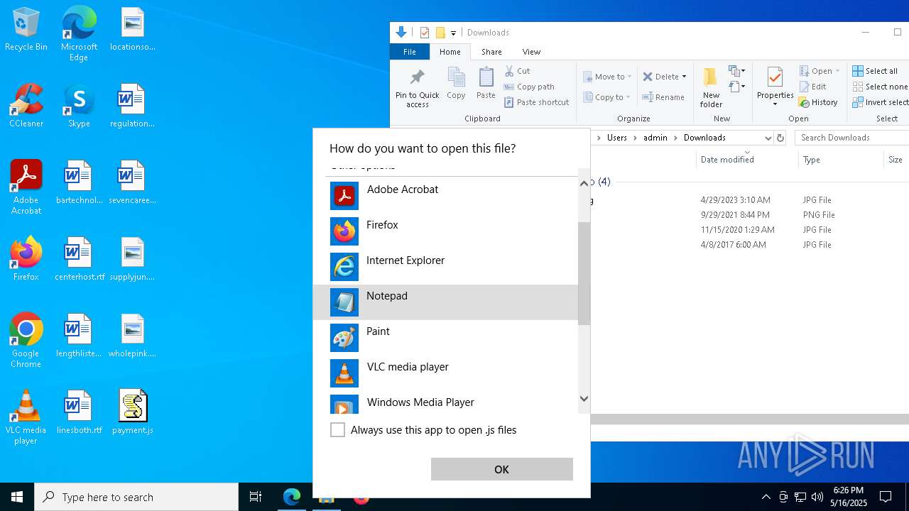909x511 pixels.
Task: Click Select none in the ribbon
Action: coord(880,87)
